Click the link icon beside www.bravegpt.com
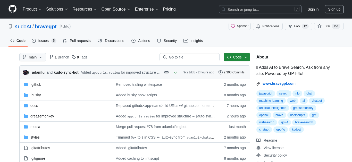This screenshot has height=162, width=352. click(x=258, y=83)
